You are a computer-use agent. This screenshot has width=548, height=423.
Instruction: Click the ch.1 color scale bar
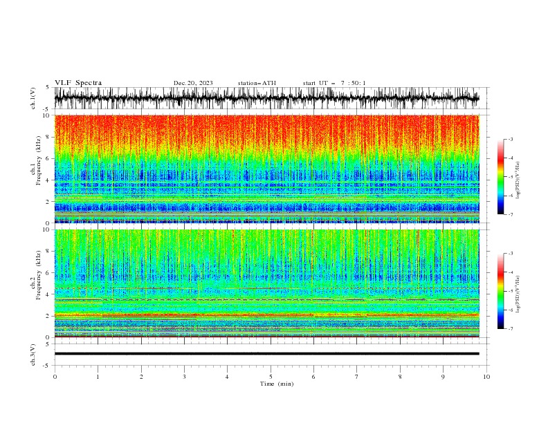[500, 177]
